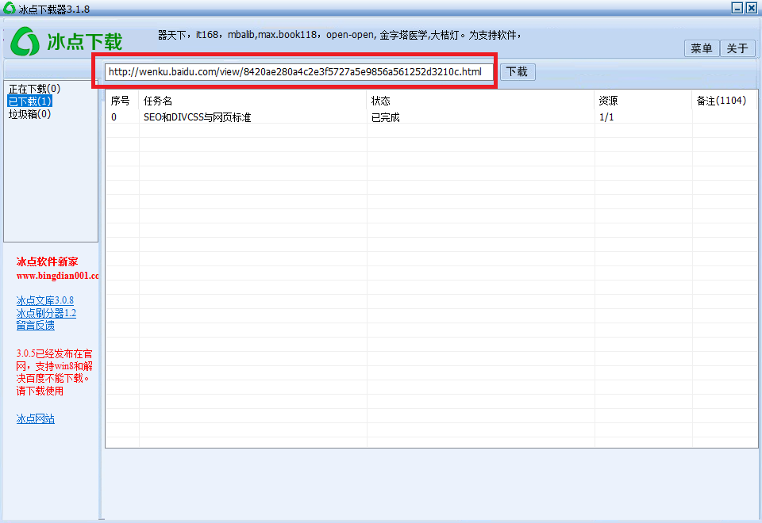762x523 pixels.
Task: Click the red 3.0.5已经发布 notice text
Action: (x=55, y=372)
